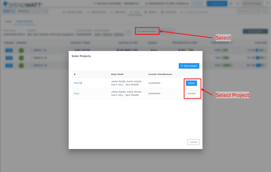271x172 pixels.
Task: Click the Current status of Proj i
Action: click(x=191, y=93)
